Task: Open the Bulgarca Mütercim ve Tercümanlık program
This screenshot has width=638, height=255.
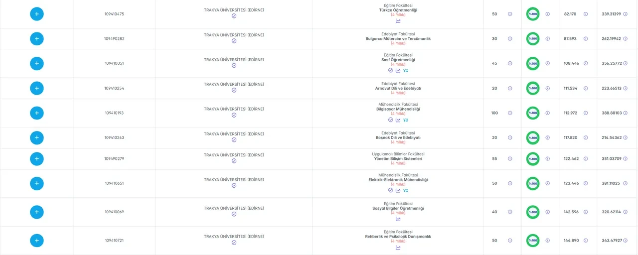Action: (x=398, y=39)
